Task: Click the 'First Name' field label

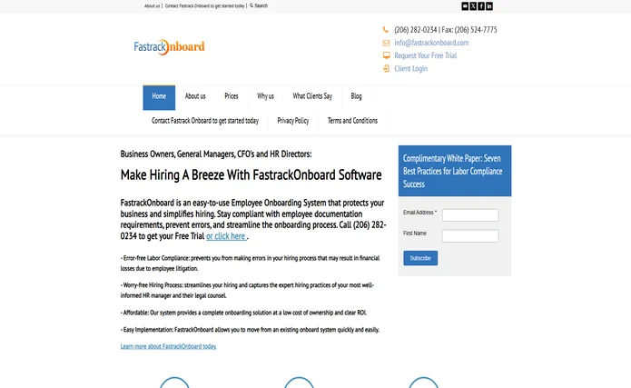Action: point(415,234)
